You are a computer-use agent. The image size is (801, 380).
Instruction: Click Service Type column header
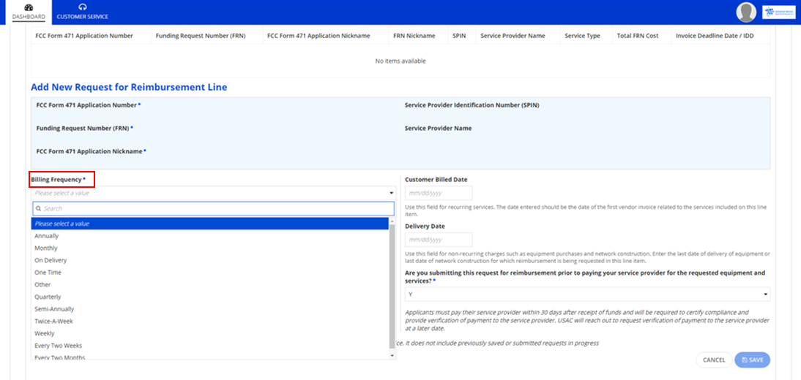tap(582, 36)
